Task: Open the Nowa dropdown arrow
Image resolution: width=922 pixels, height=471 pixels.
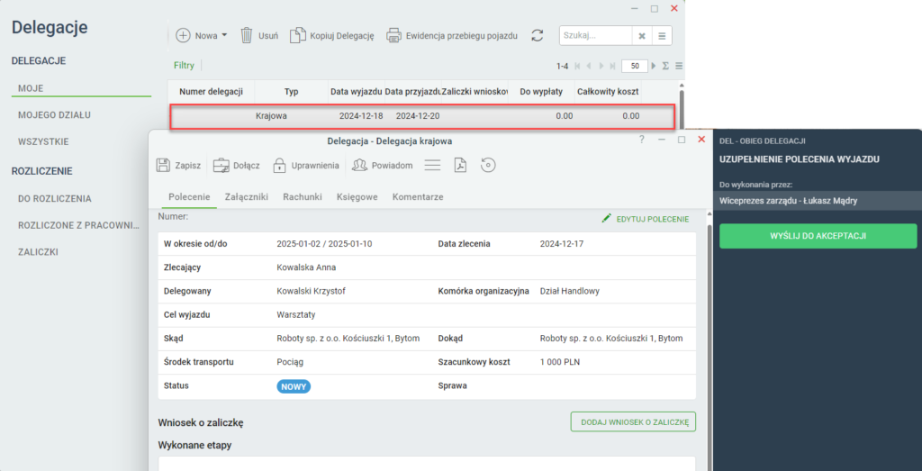Action: click(x=224, y=36)
